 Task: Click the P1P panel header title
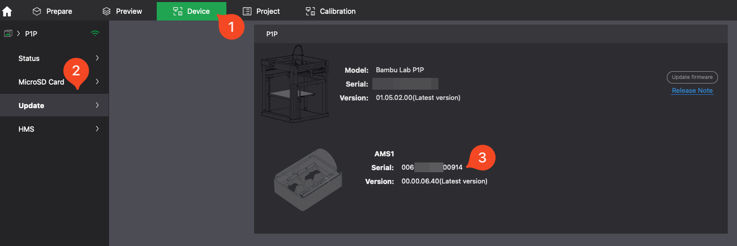(x=272, y=34)
